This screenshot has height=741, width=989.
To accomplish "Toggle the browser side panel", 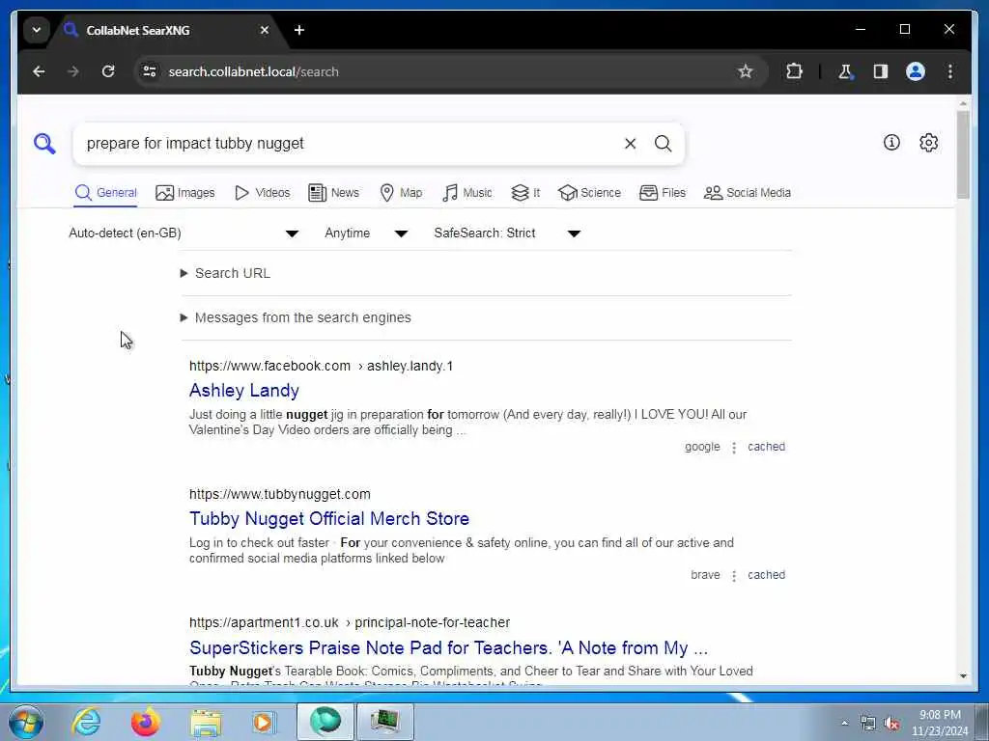I will click(x=881, y=71).
